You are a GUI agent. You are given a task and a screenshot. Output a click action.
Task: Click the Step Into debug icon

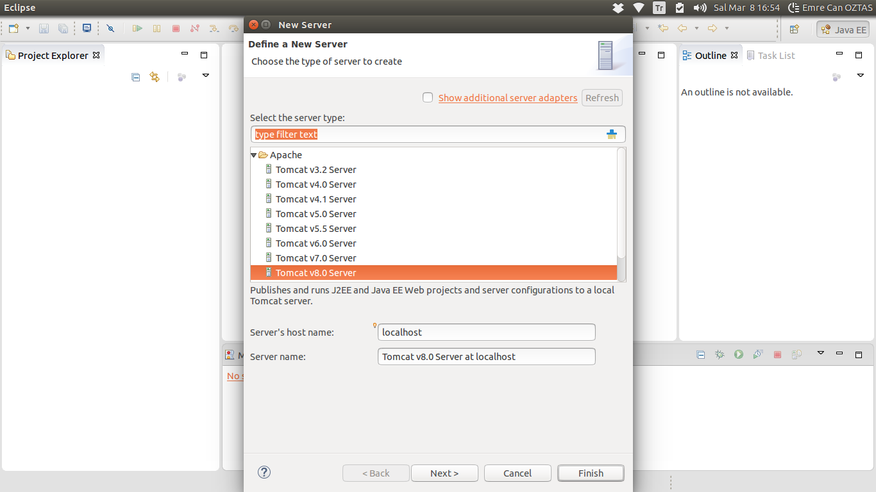(x=214, y=29)
